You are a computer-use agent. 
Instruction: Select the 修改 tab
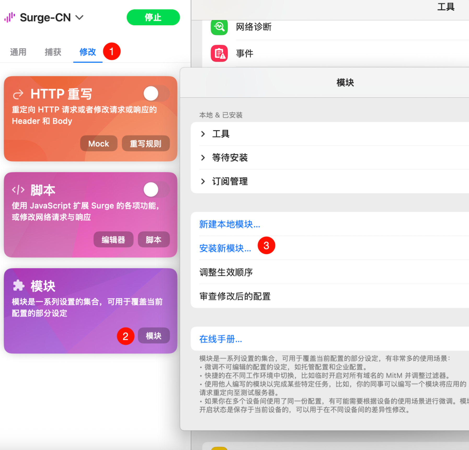point(88,52)
